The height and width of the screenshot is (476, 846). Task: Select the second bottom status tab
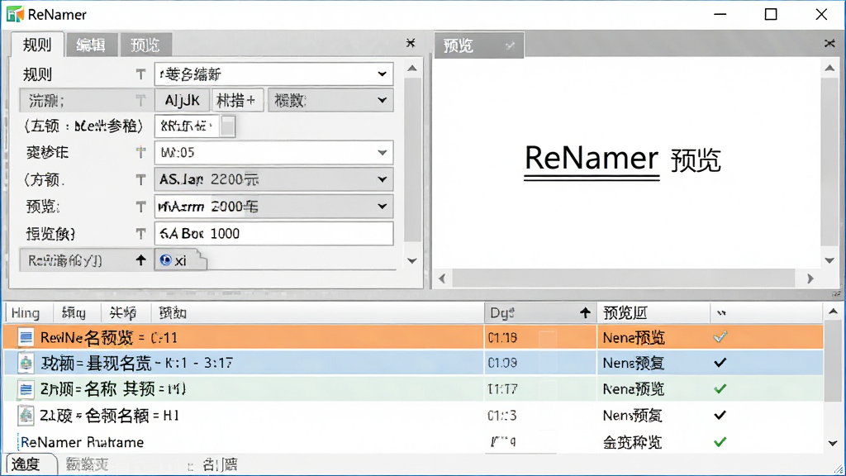[x=87, y=464]
